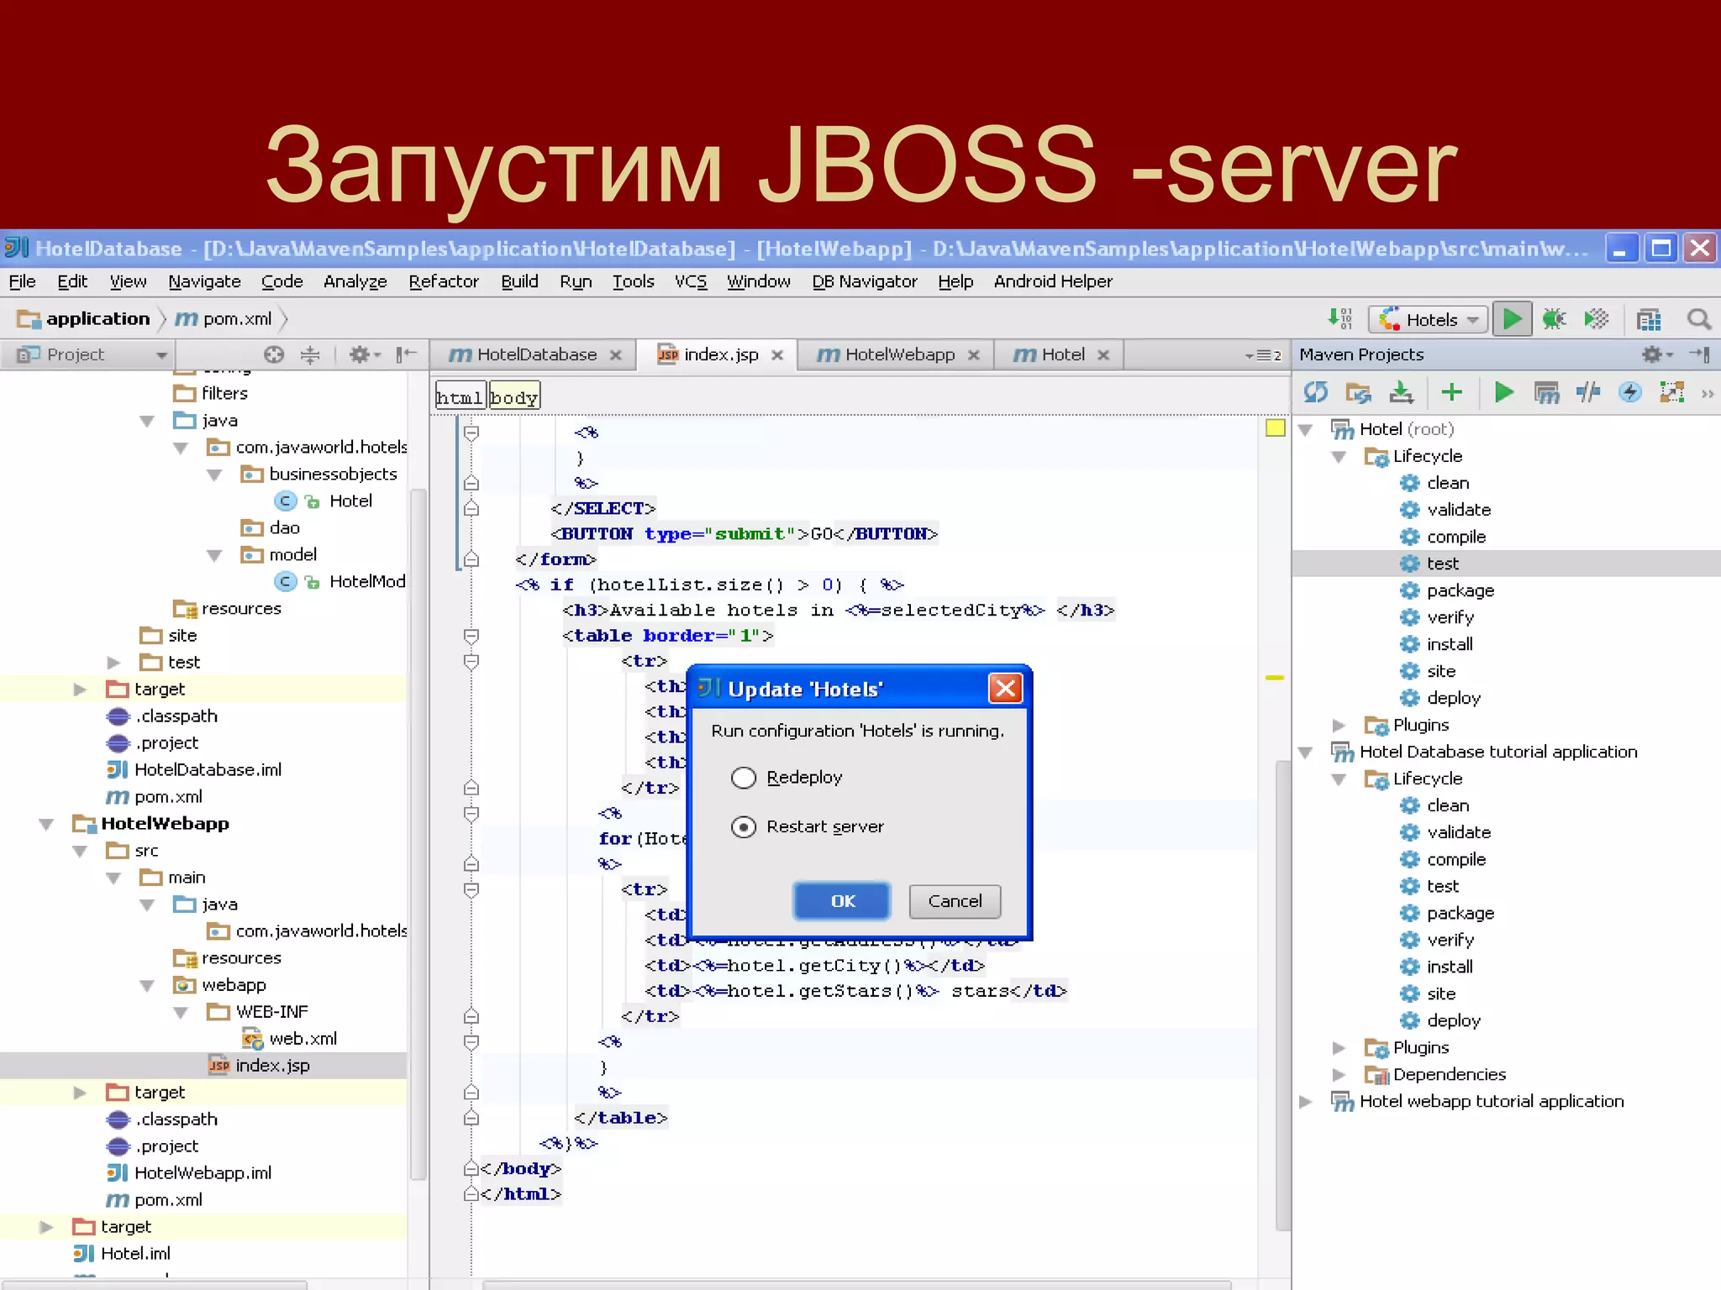This screenshot has width=1721, height=1290.
Task: Toggle offline mode icon in Maven panel
Action: [1587, 392]
